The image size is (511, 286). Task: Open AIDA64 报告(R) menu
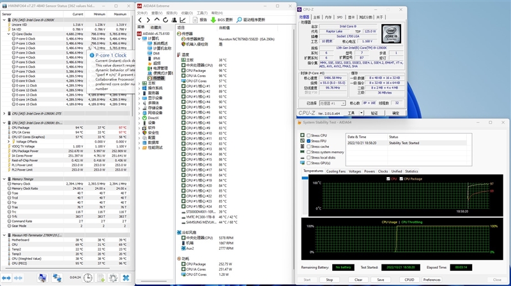pos(172,13)
